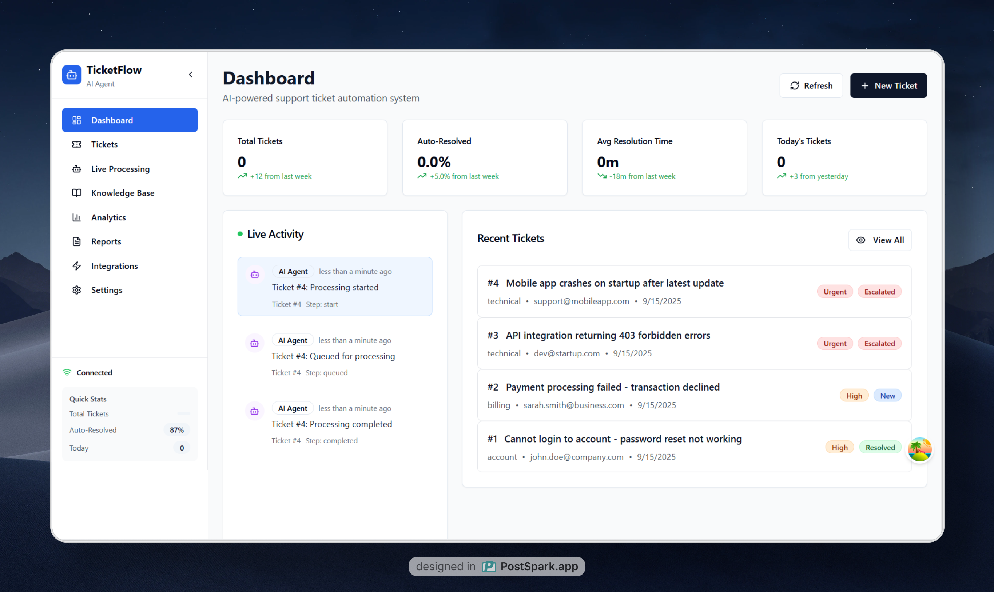Click the Connected wifi status icon
This screenshot has width=994, height=592.
[x=67, y=373]
